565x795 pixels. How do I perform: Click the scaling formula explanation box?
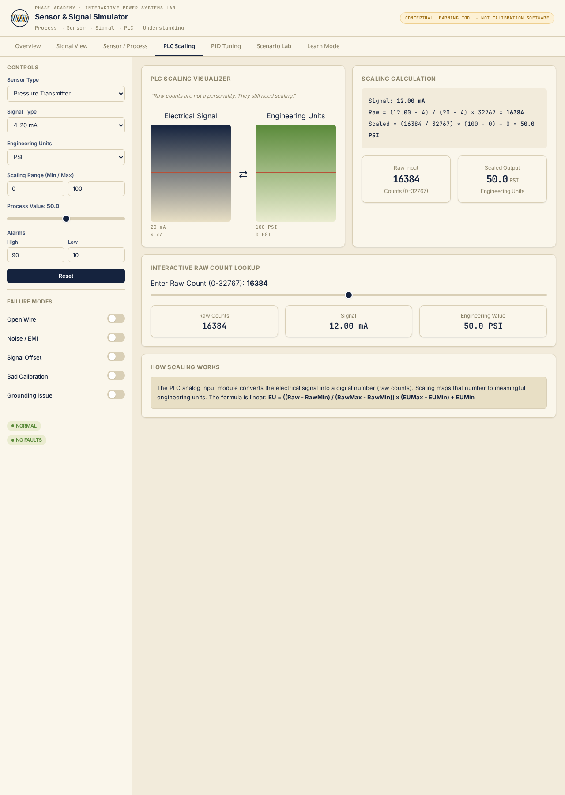349,393
